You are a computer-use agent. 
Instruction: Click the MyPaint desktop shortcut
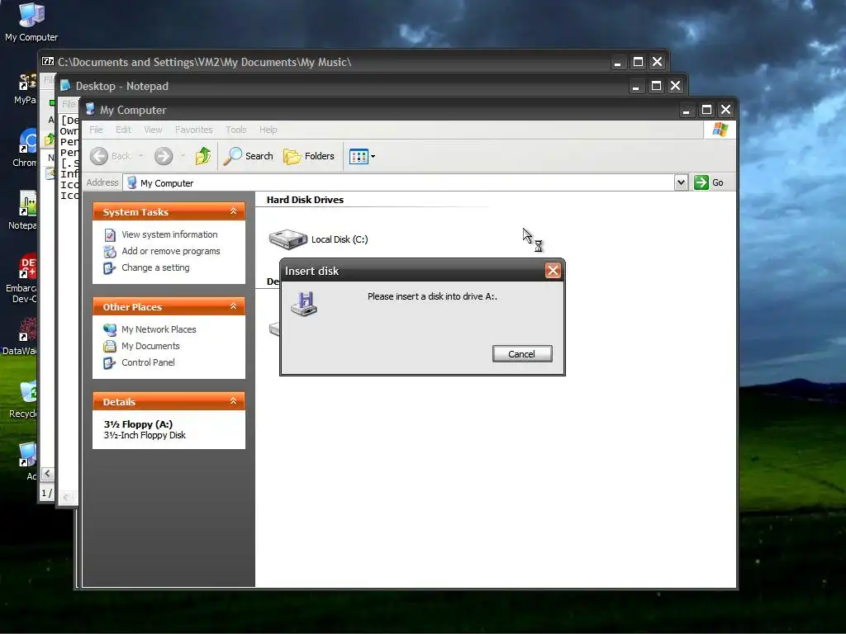coord(26,89)
